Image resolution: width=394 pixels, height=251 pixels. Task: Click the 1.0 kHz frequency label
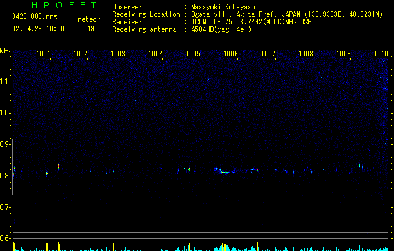tap(5, 113)
